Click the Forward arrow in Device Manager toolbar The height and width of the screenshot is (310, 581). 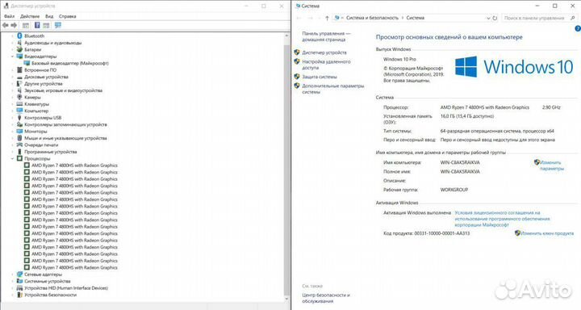click(14, 25)
